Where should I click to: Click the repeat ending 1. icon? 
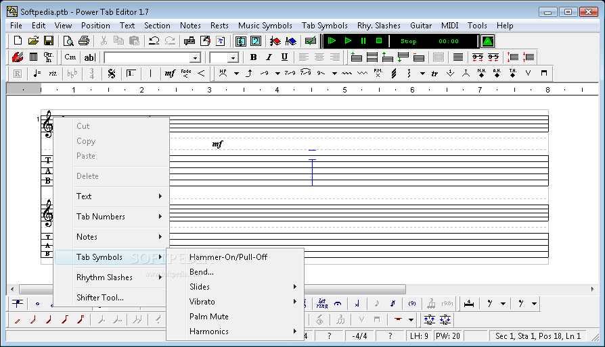click(x=131, y=73)
